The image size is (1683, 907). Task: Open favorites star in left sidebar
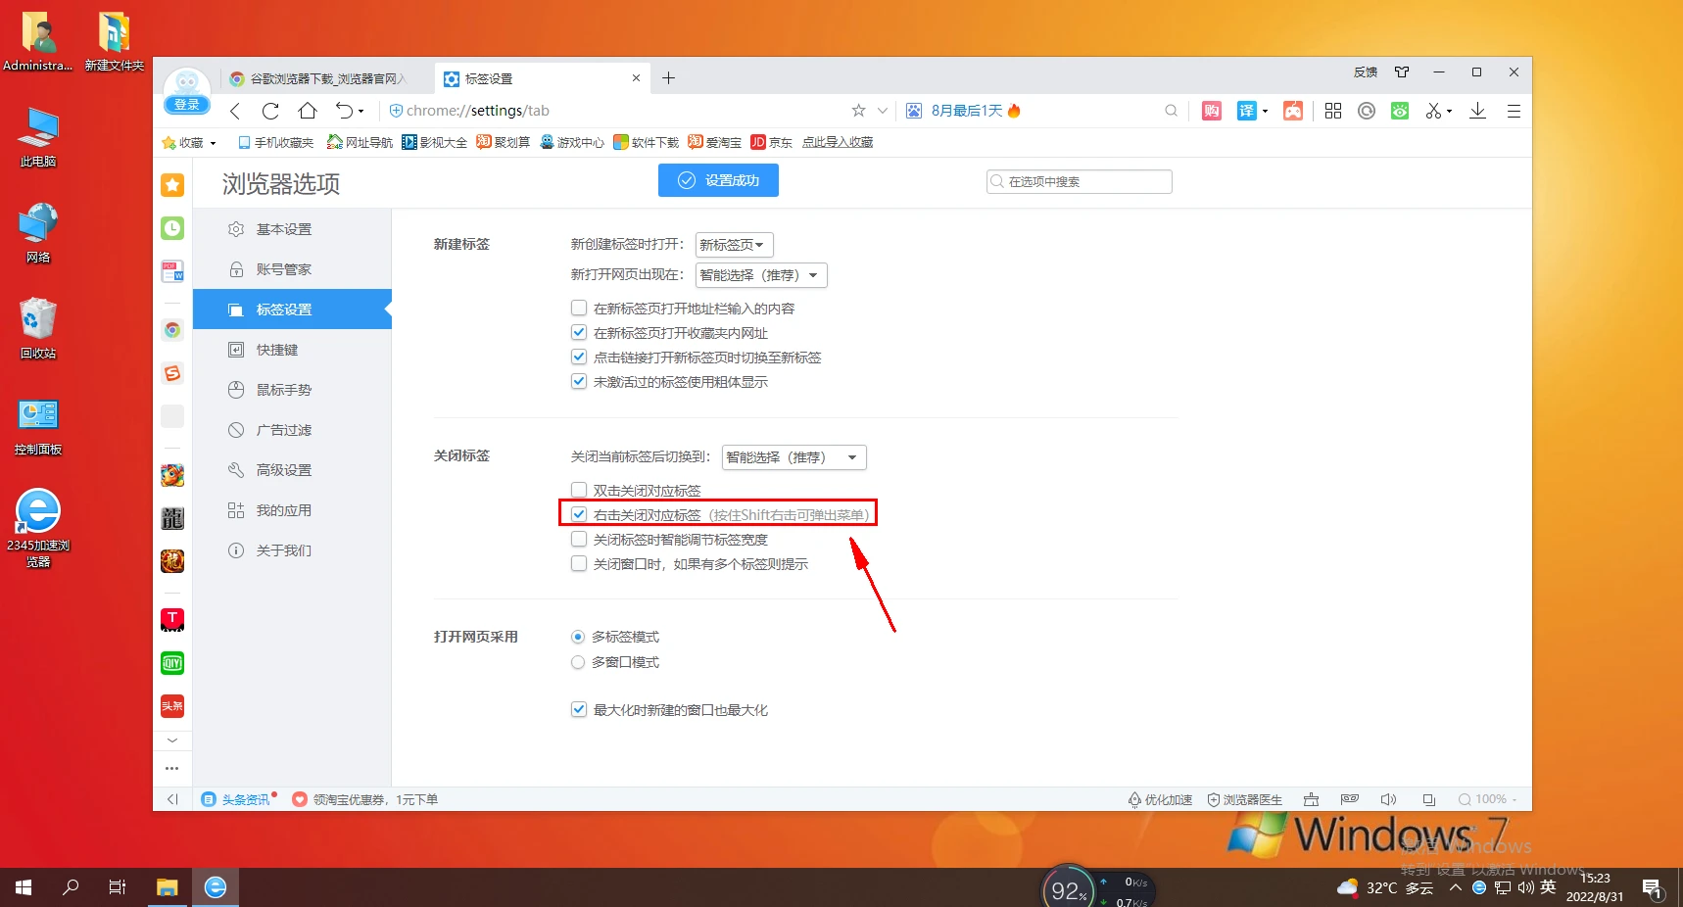point(172,184)
